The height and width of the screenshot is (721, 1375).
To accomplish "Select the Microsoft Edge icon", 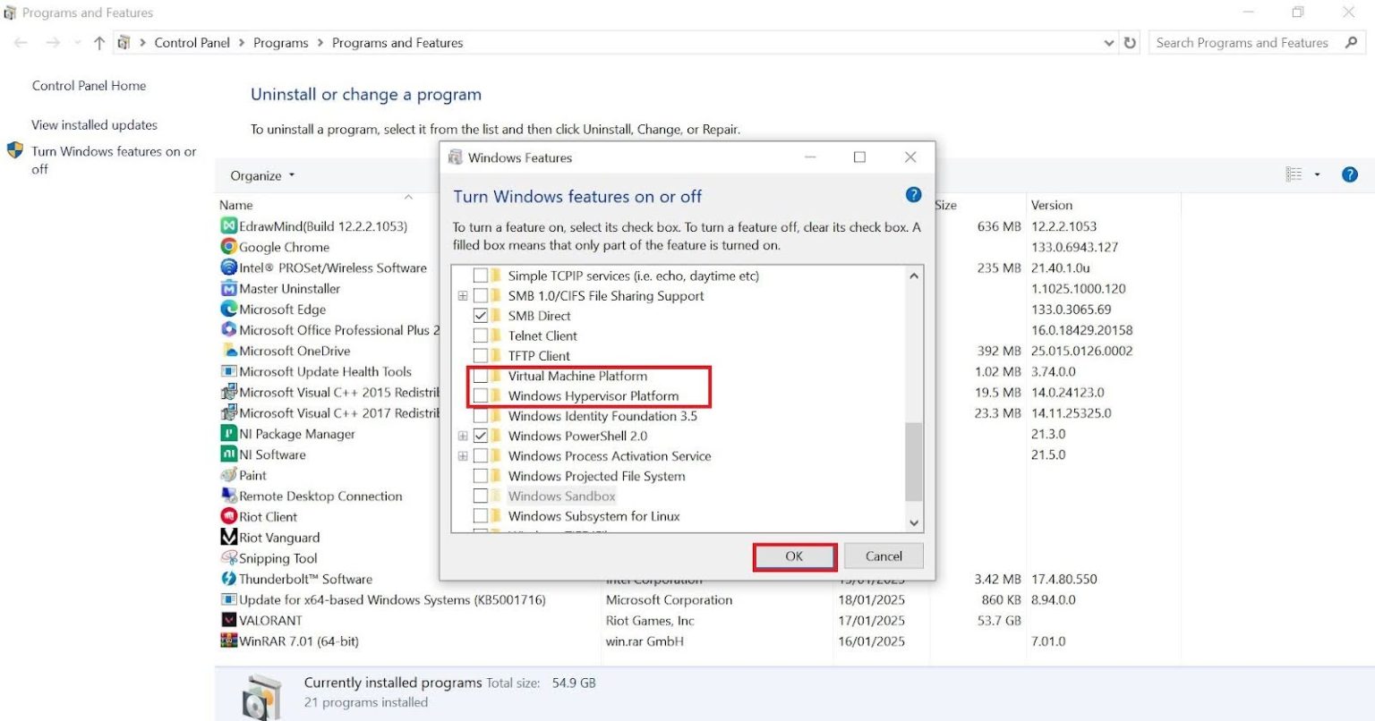I will pyautogui.click(x=228, y=309).
